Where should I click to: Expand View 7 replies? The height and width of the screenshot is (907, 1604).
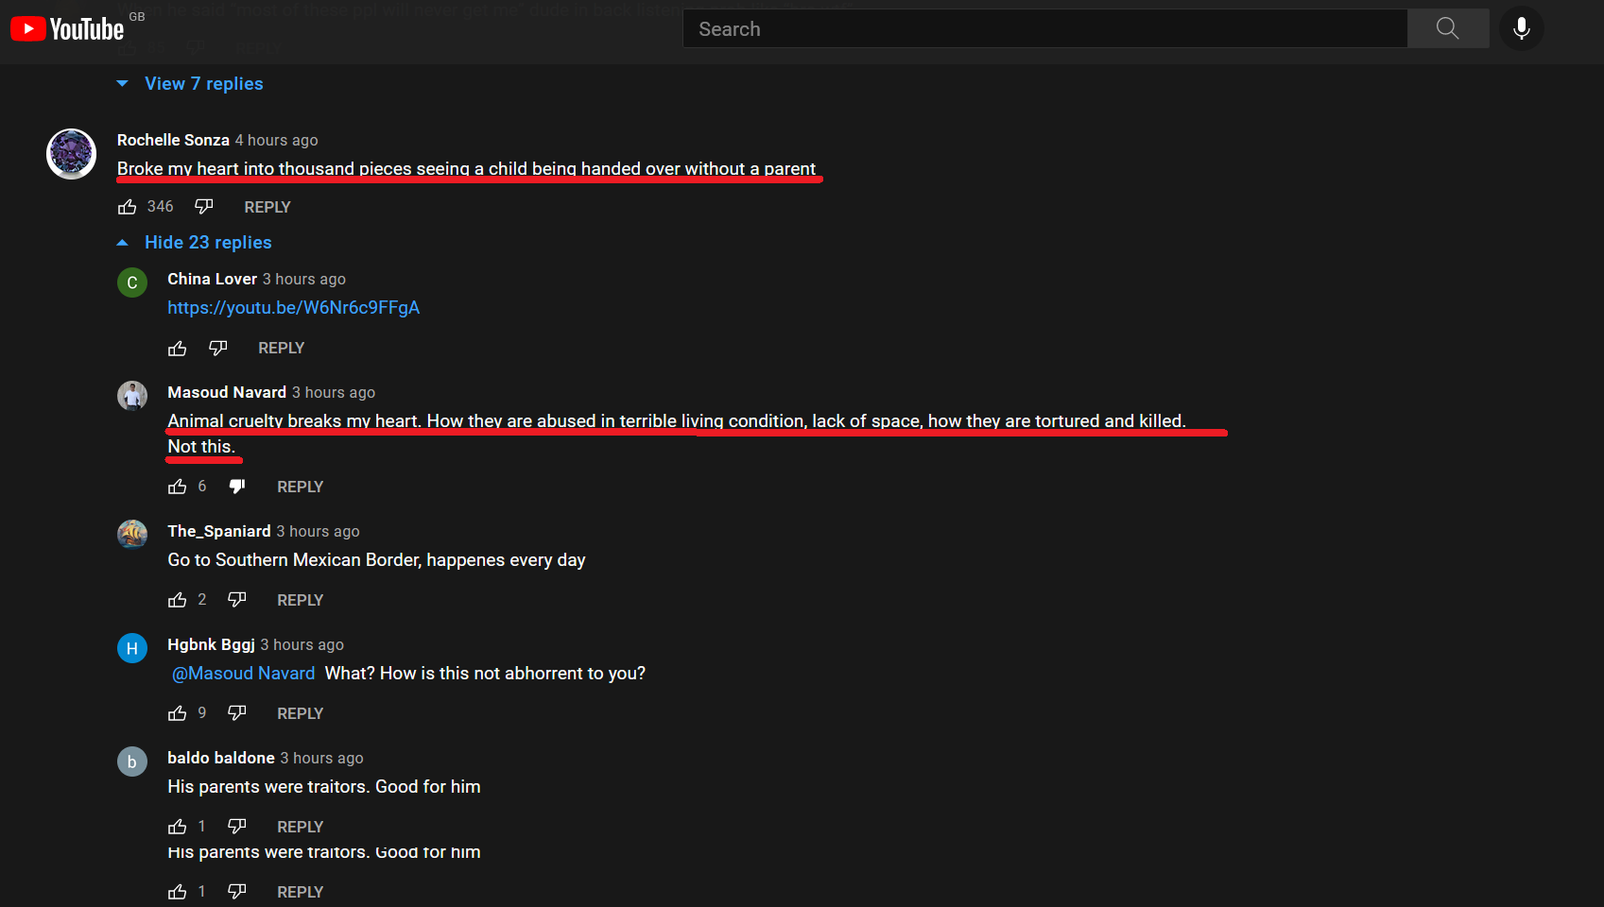[203, 84]
